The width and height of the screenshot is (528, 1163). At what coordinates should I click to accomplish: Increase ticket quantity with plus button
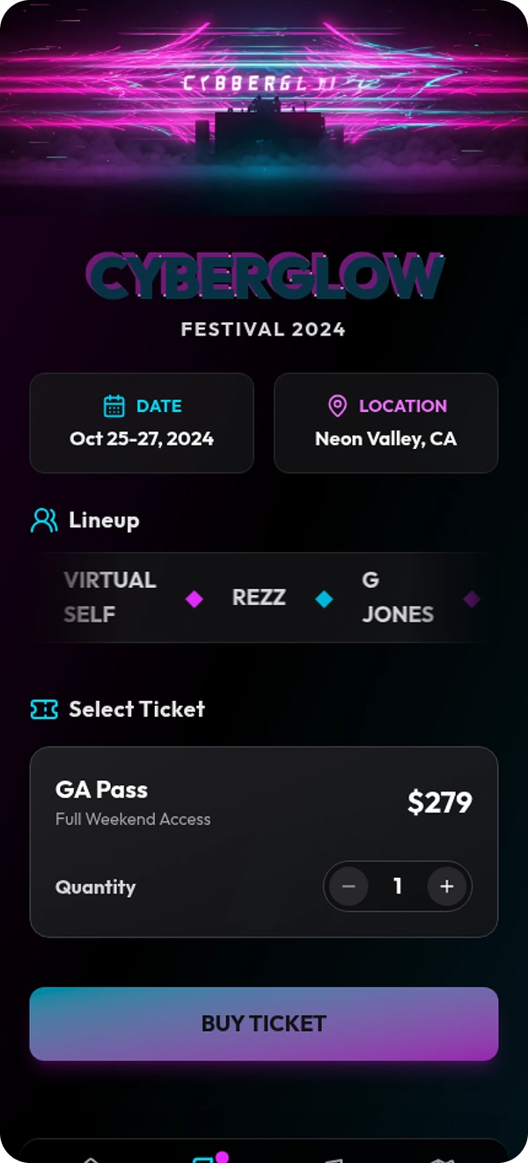[446, 887]
